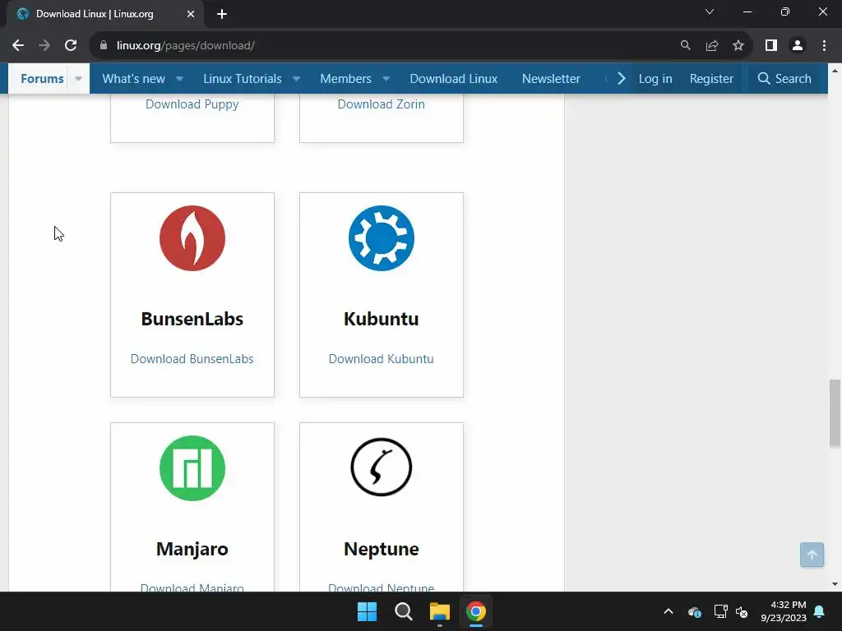Click the Neptune heading text
The height and width of the screenshot is (631, 842).
tap(382, 549)
